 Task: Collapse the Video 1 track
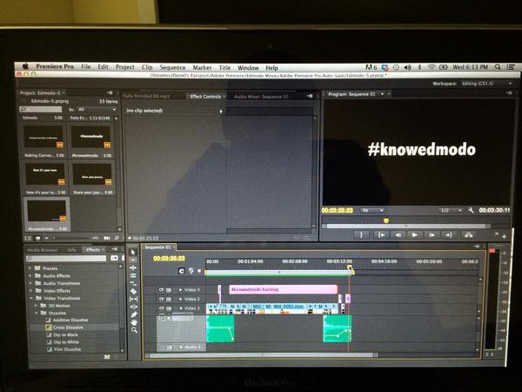(181, 308)
